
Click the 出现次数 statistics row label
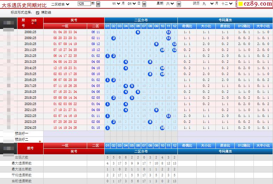(22, 157)
